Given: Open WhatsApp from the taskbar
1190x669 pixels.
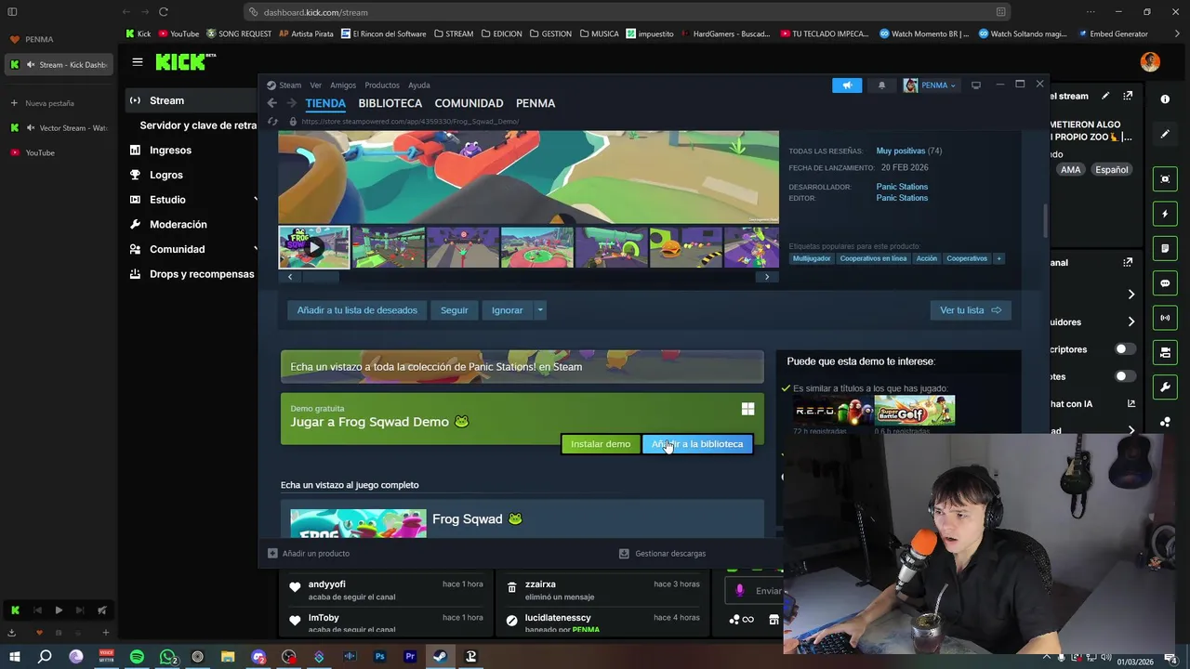Looking at the screenshot, I should coord(167,657).
